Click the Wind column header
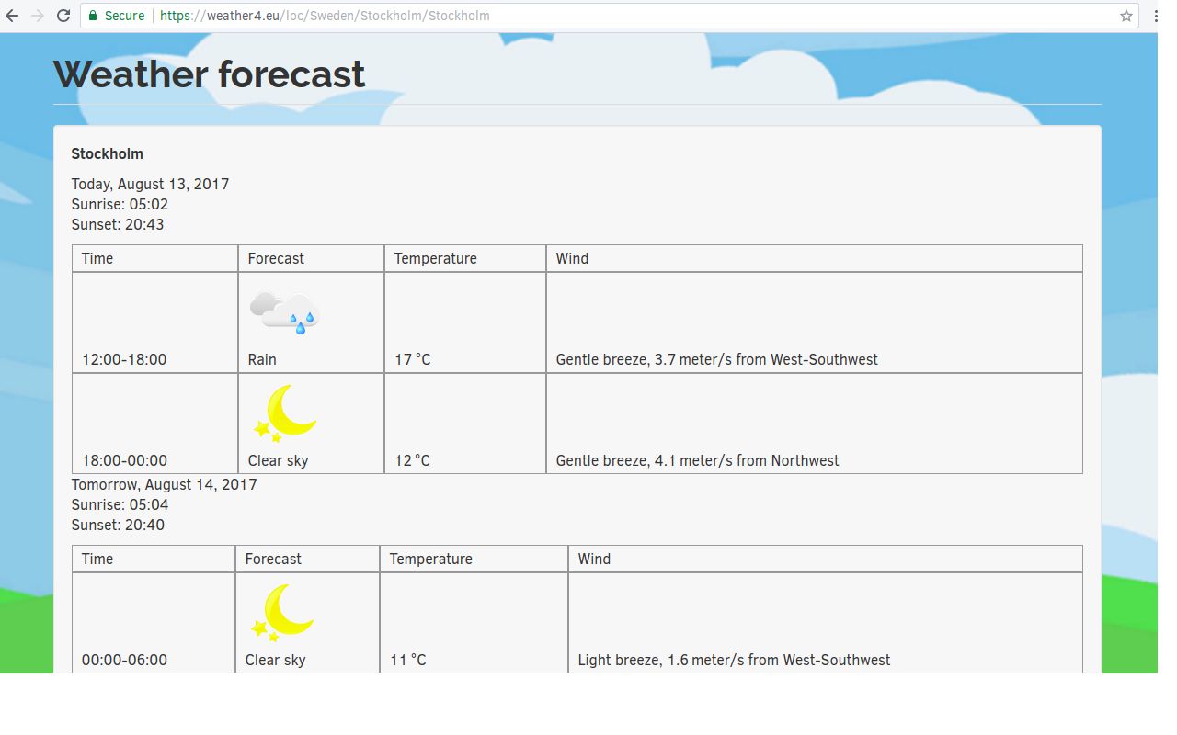Viewport: 1177px width, 735px height. (571, 258)
